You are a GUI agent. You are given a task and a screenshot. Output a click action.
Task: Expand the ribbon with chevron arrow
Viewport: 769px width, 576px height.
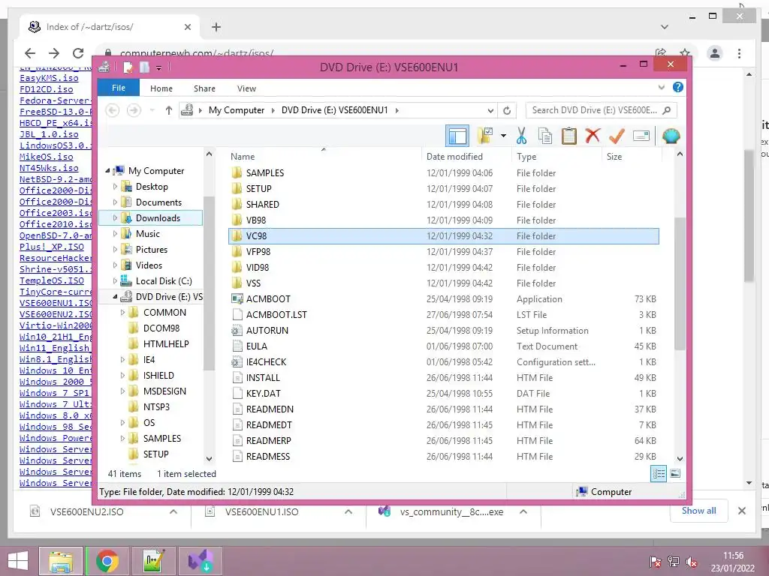coord(661,87)
